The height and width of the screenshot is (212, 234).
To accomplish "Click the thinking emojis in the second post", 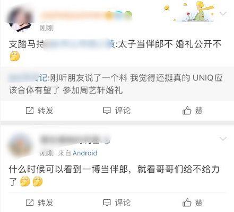I will [x=31, y=181].
